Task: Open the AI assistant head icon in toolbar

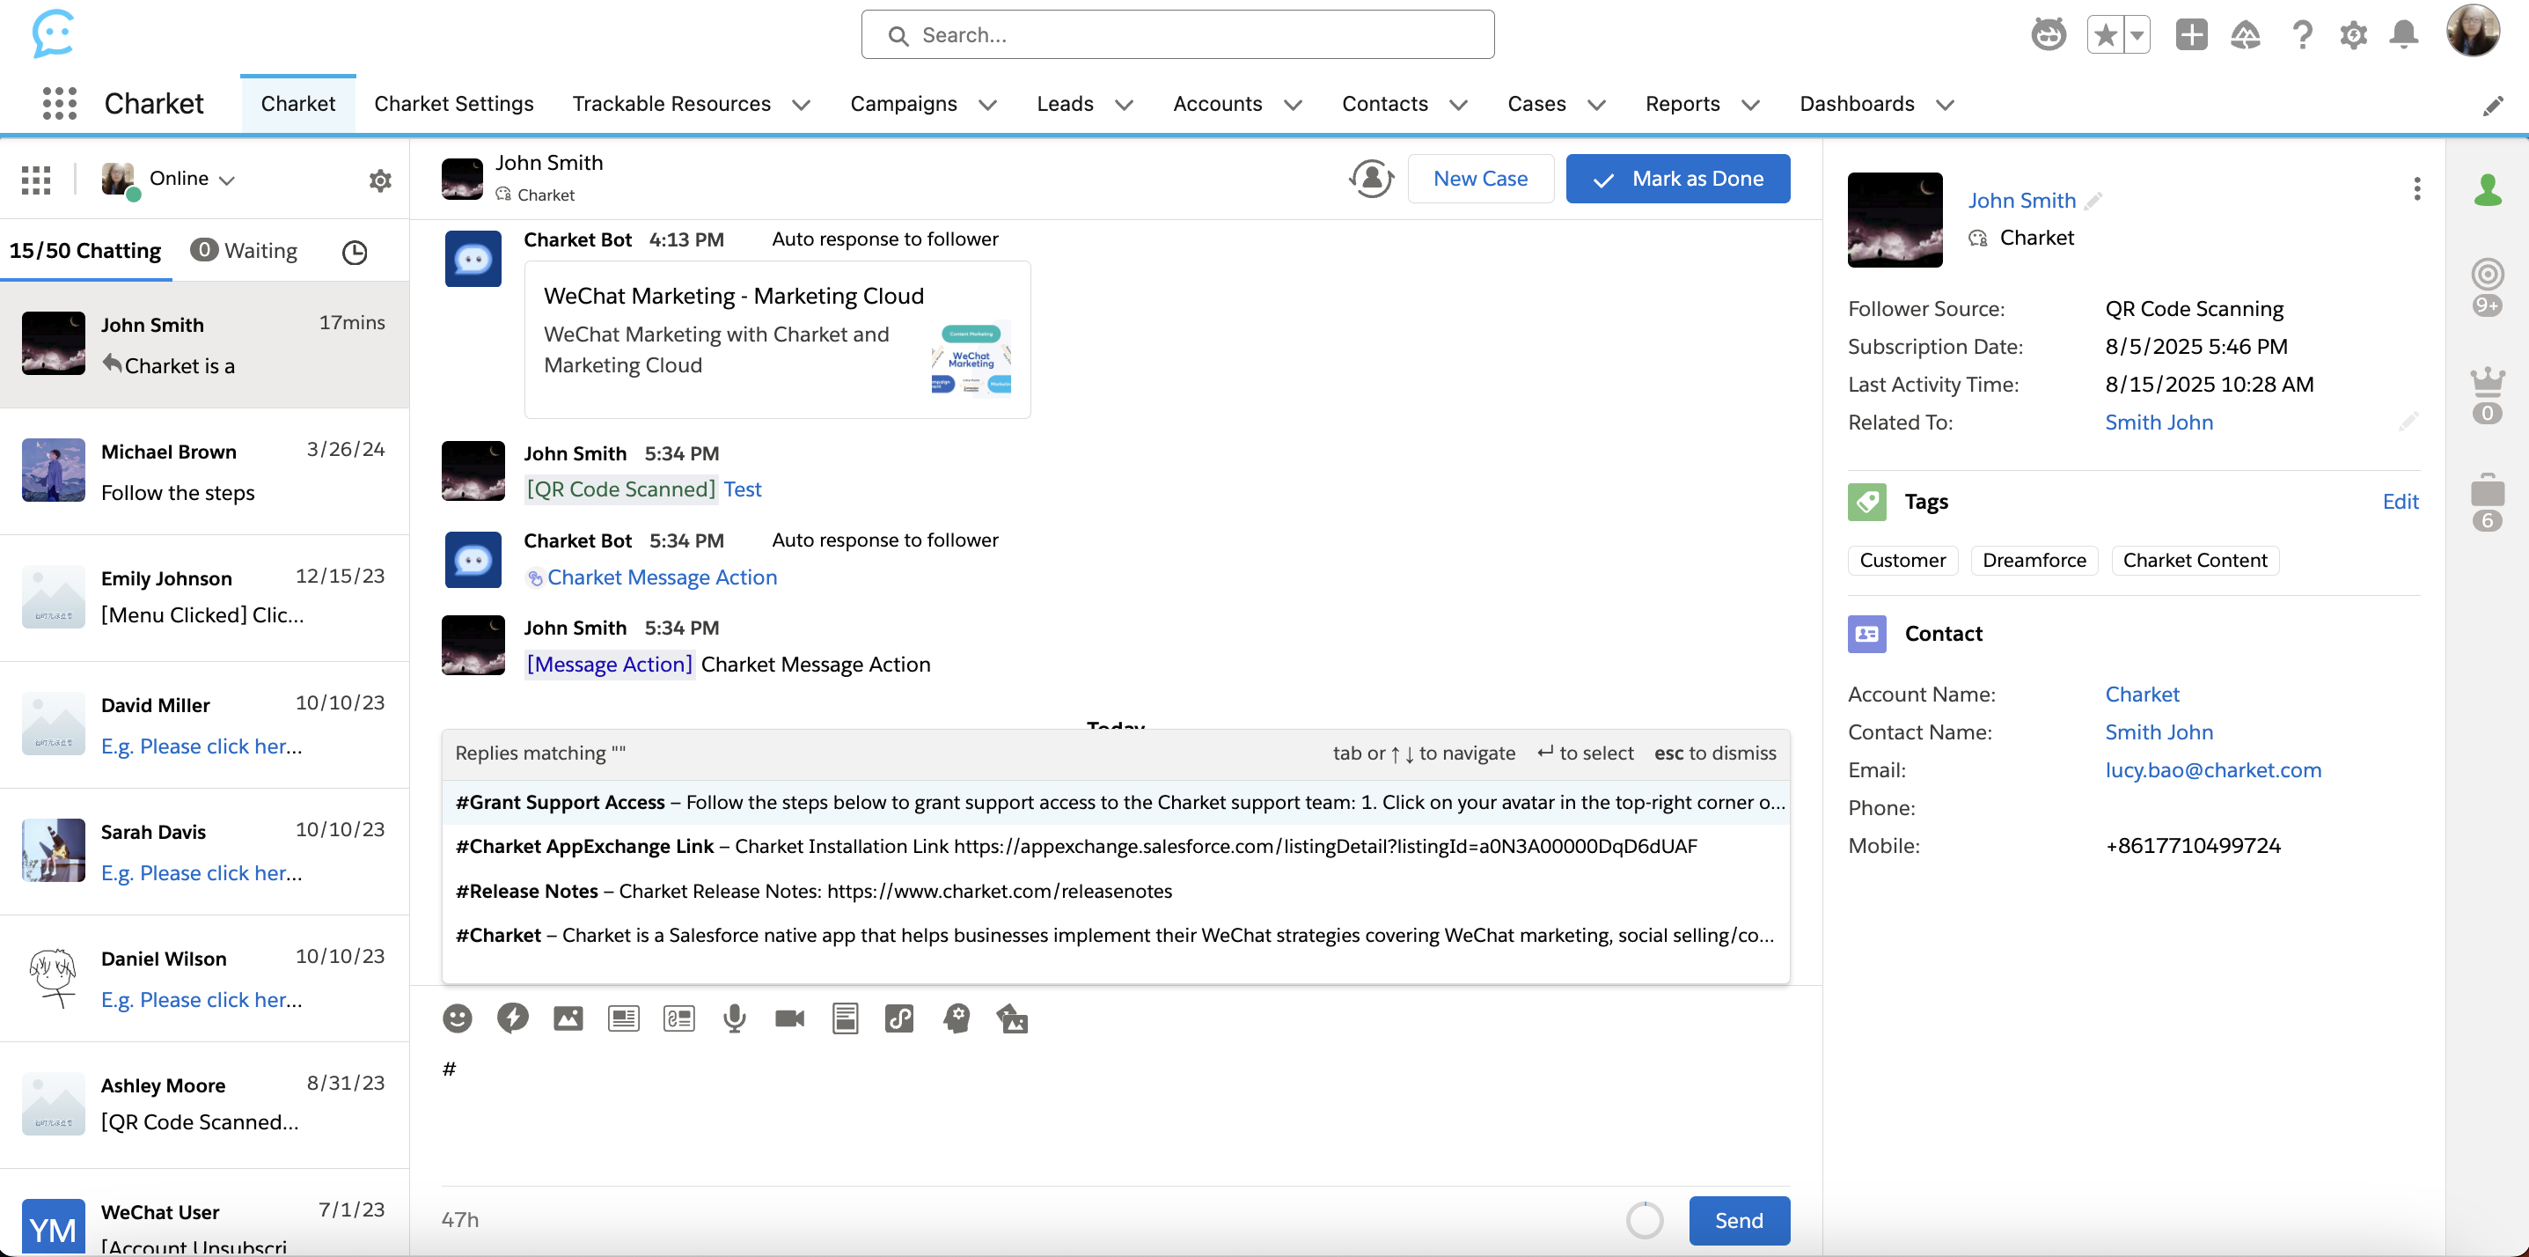Action: [x=957, y=1018]
